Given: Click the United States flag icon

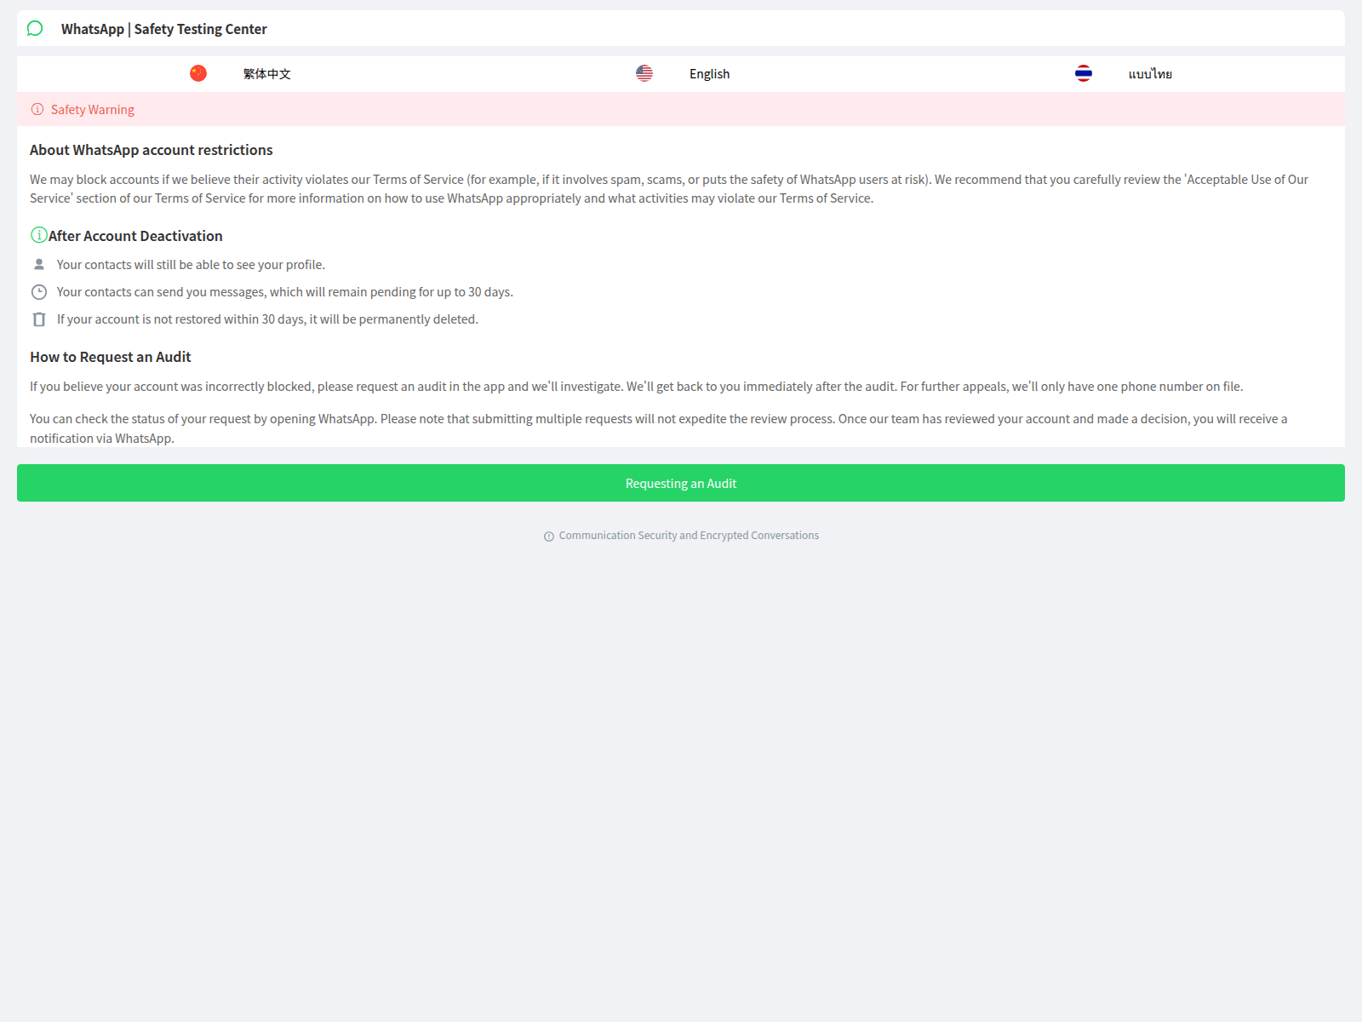Looking at the screenshot, I should click(644, 73).
